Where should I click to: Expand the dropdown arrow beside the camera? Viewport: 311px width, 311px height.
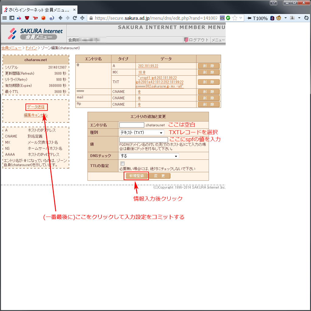tap(299, 18)
